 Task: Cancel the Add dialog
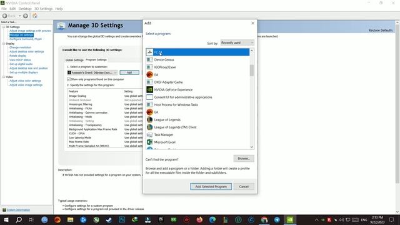coord(244,186)
